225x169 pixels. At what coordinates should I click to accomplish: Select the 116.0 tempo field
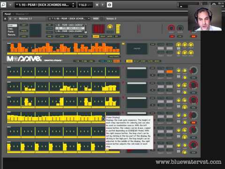[x=85, y=5]
